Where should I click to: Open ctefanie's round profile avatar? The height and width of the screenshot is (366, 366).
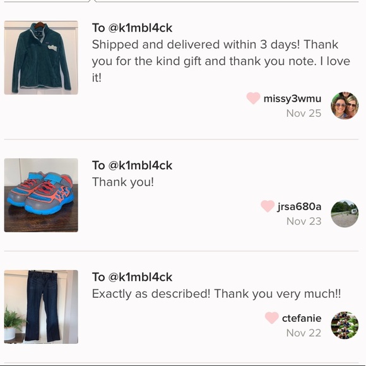345,325
